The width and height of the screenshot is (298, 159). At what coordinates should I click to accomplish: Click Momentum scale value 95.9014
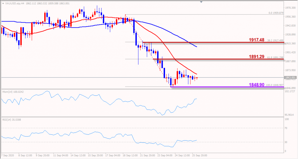290,115
